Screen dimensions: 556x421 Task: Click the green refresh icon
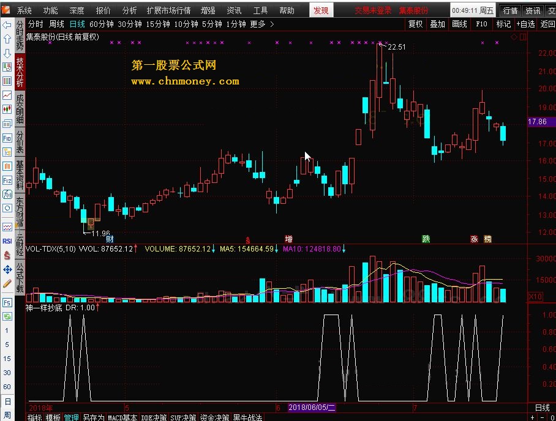click(x=7, y=316)
